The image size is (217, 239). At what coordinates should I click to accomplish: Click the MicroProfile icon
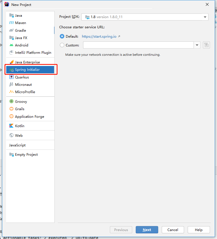(11, 92)
